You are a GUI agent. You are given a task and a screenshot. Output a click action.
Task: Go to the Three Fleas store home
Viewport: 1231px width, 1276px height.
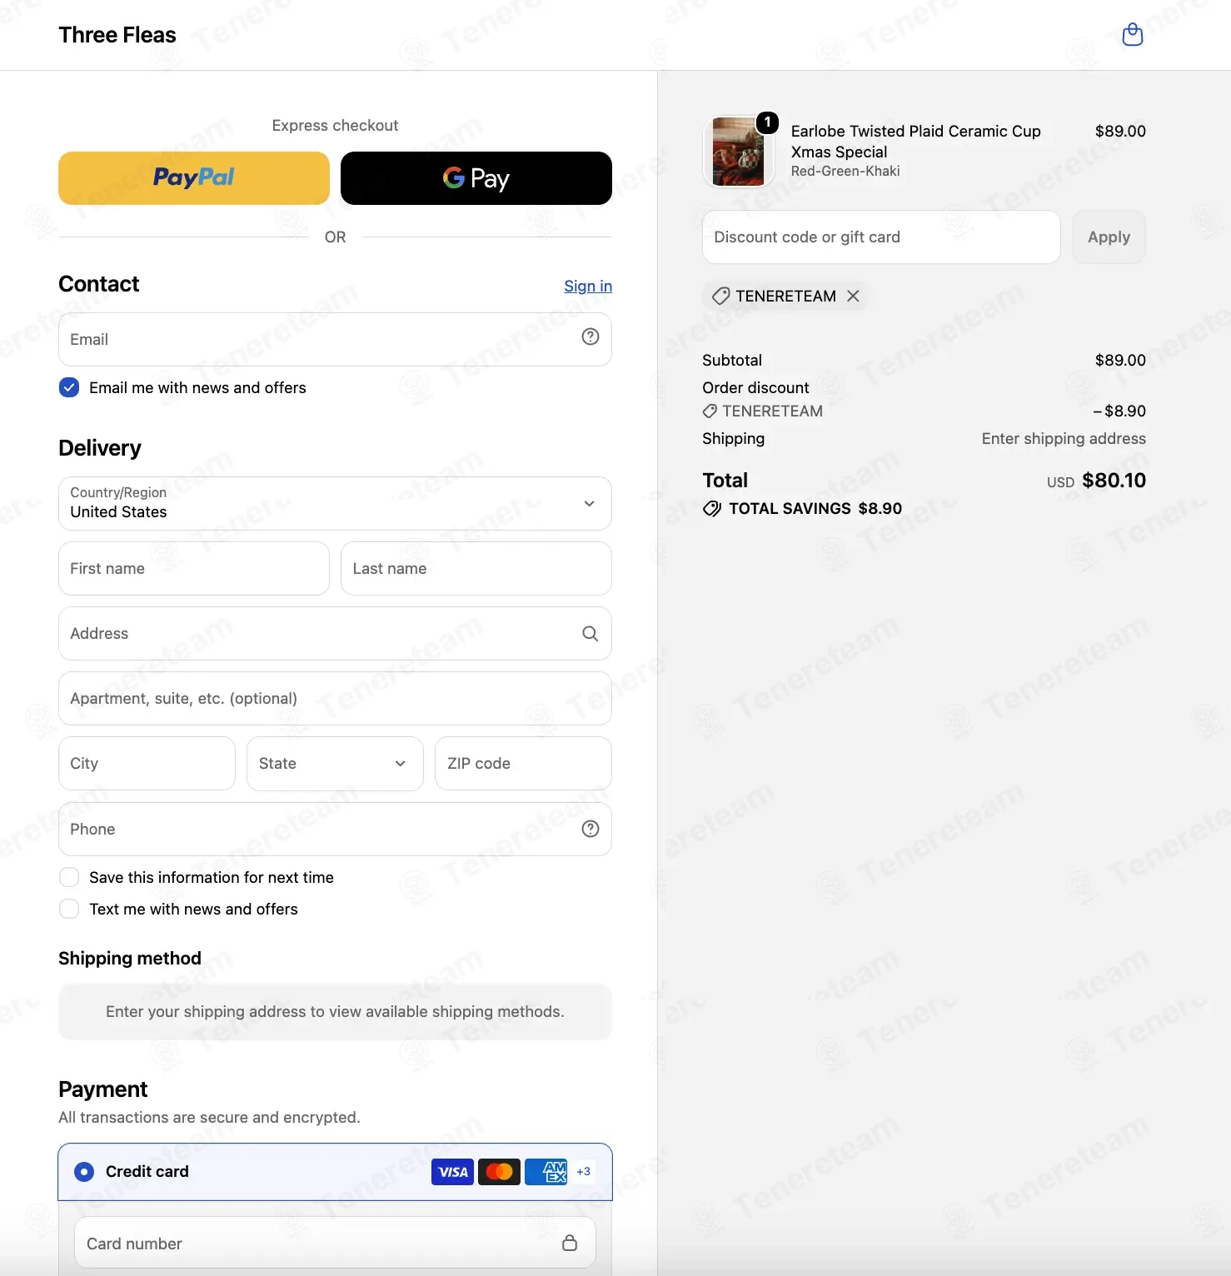pyautogui.click(x=117, y=35)
